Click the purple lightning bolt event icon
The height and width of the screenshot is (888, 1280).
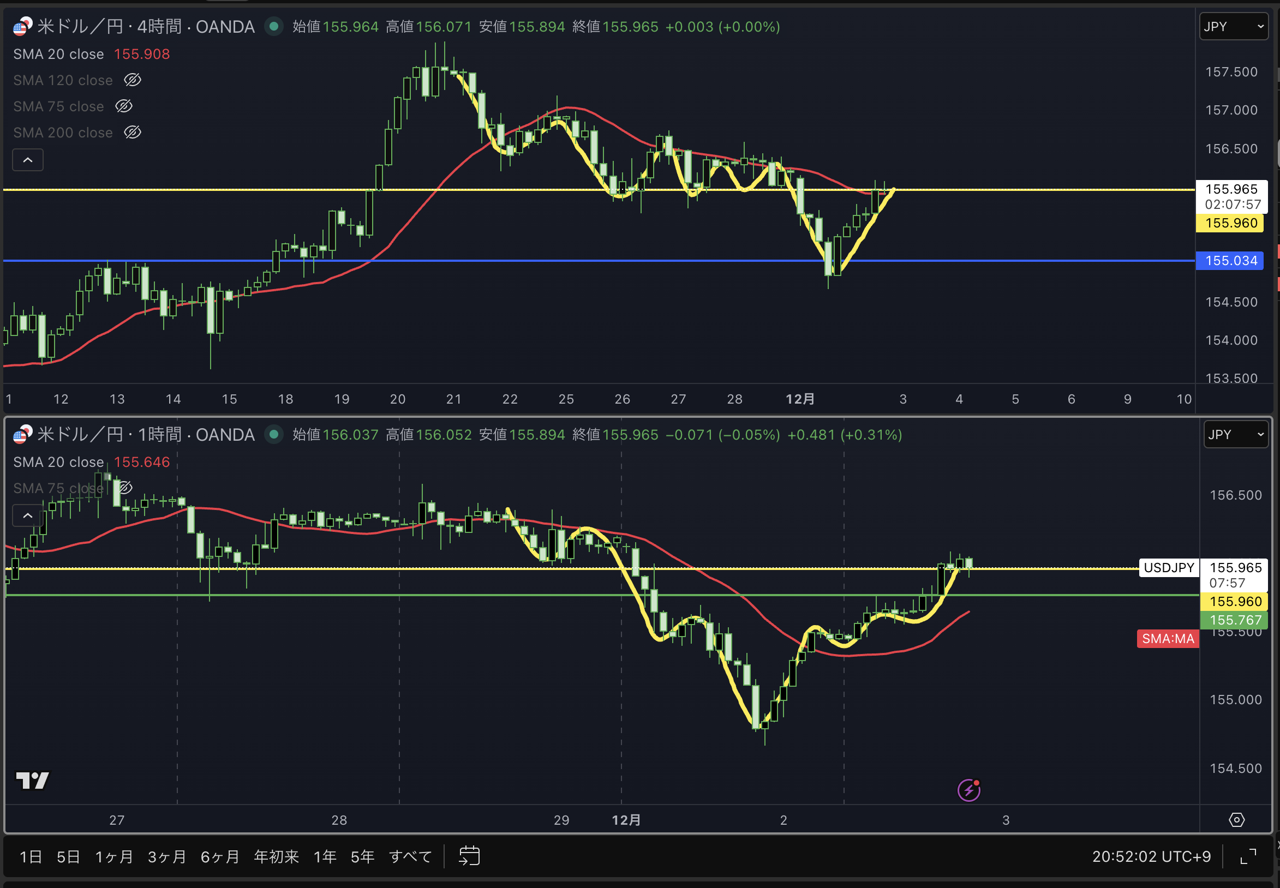[x=968, y=790]
